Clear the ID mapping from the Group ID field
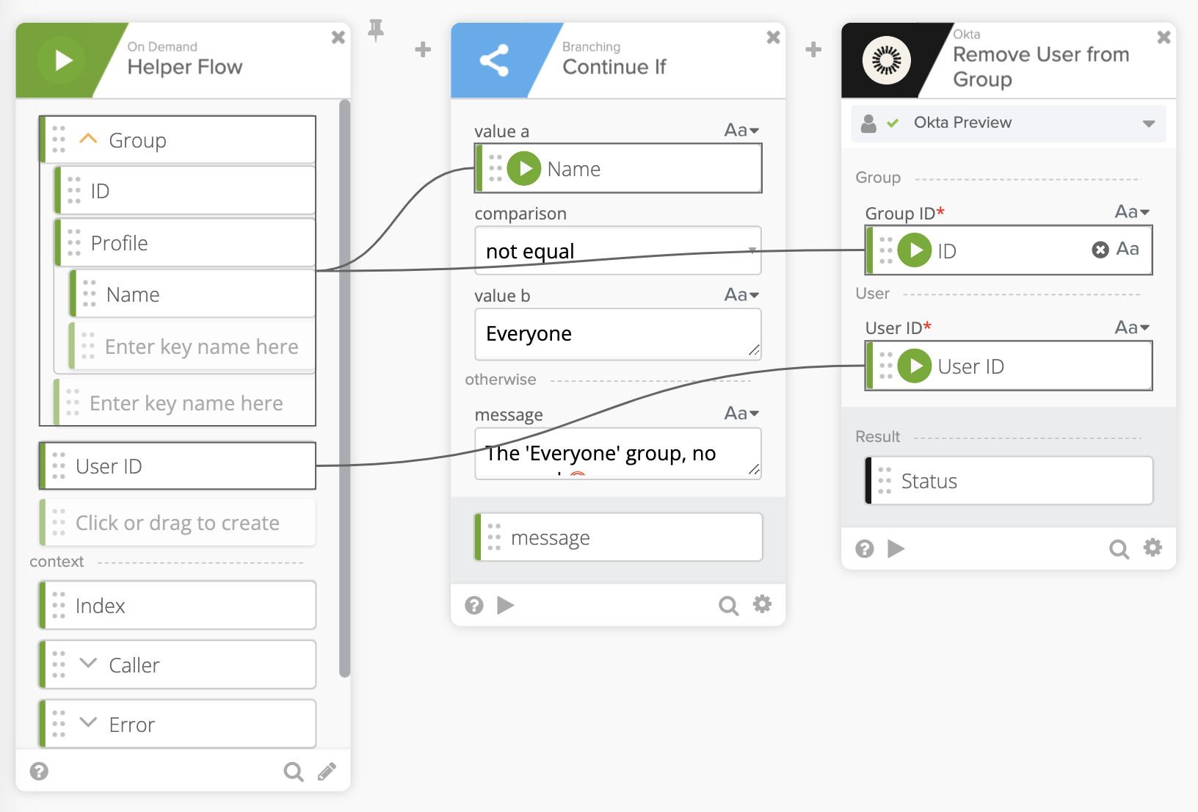 point(1100,250)
